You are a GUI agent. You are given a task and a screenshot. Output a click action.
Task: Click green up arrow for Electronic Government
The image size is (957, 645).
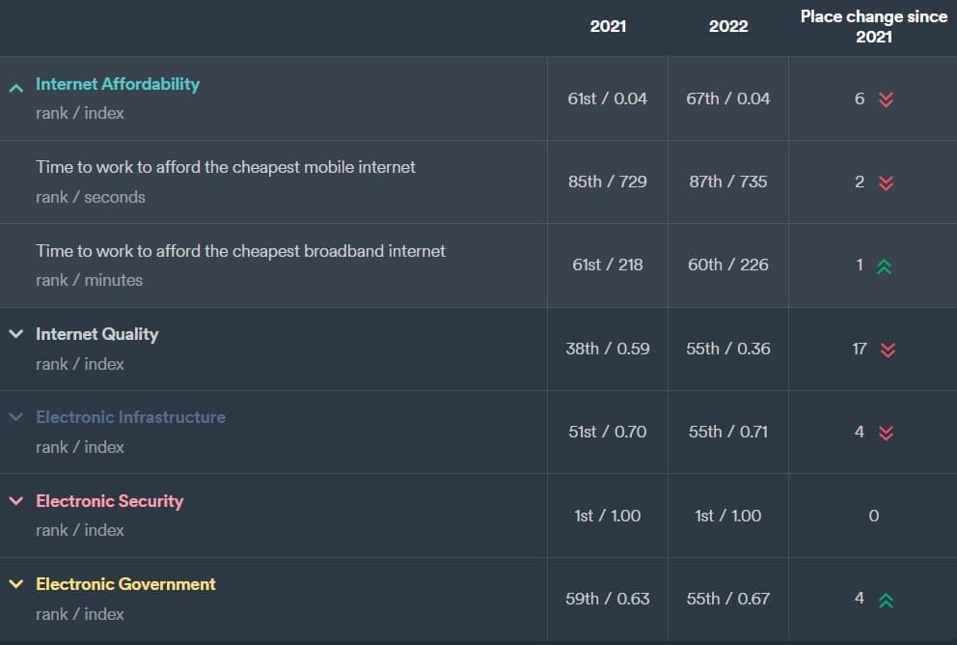[x=886, y=600]
